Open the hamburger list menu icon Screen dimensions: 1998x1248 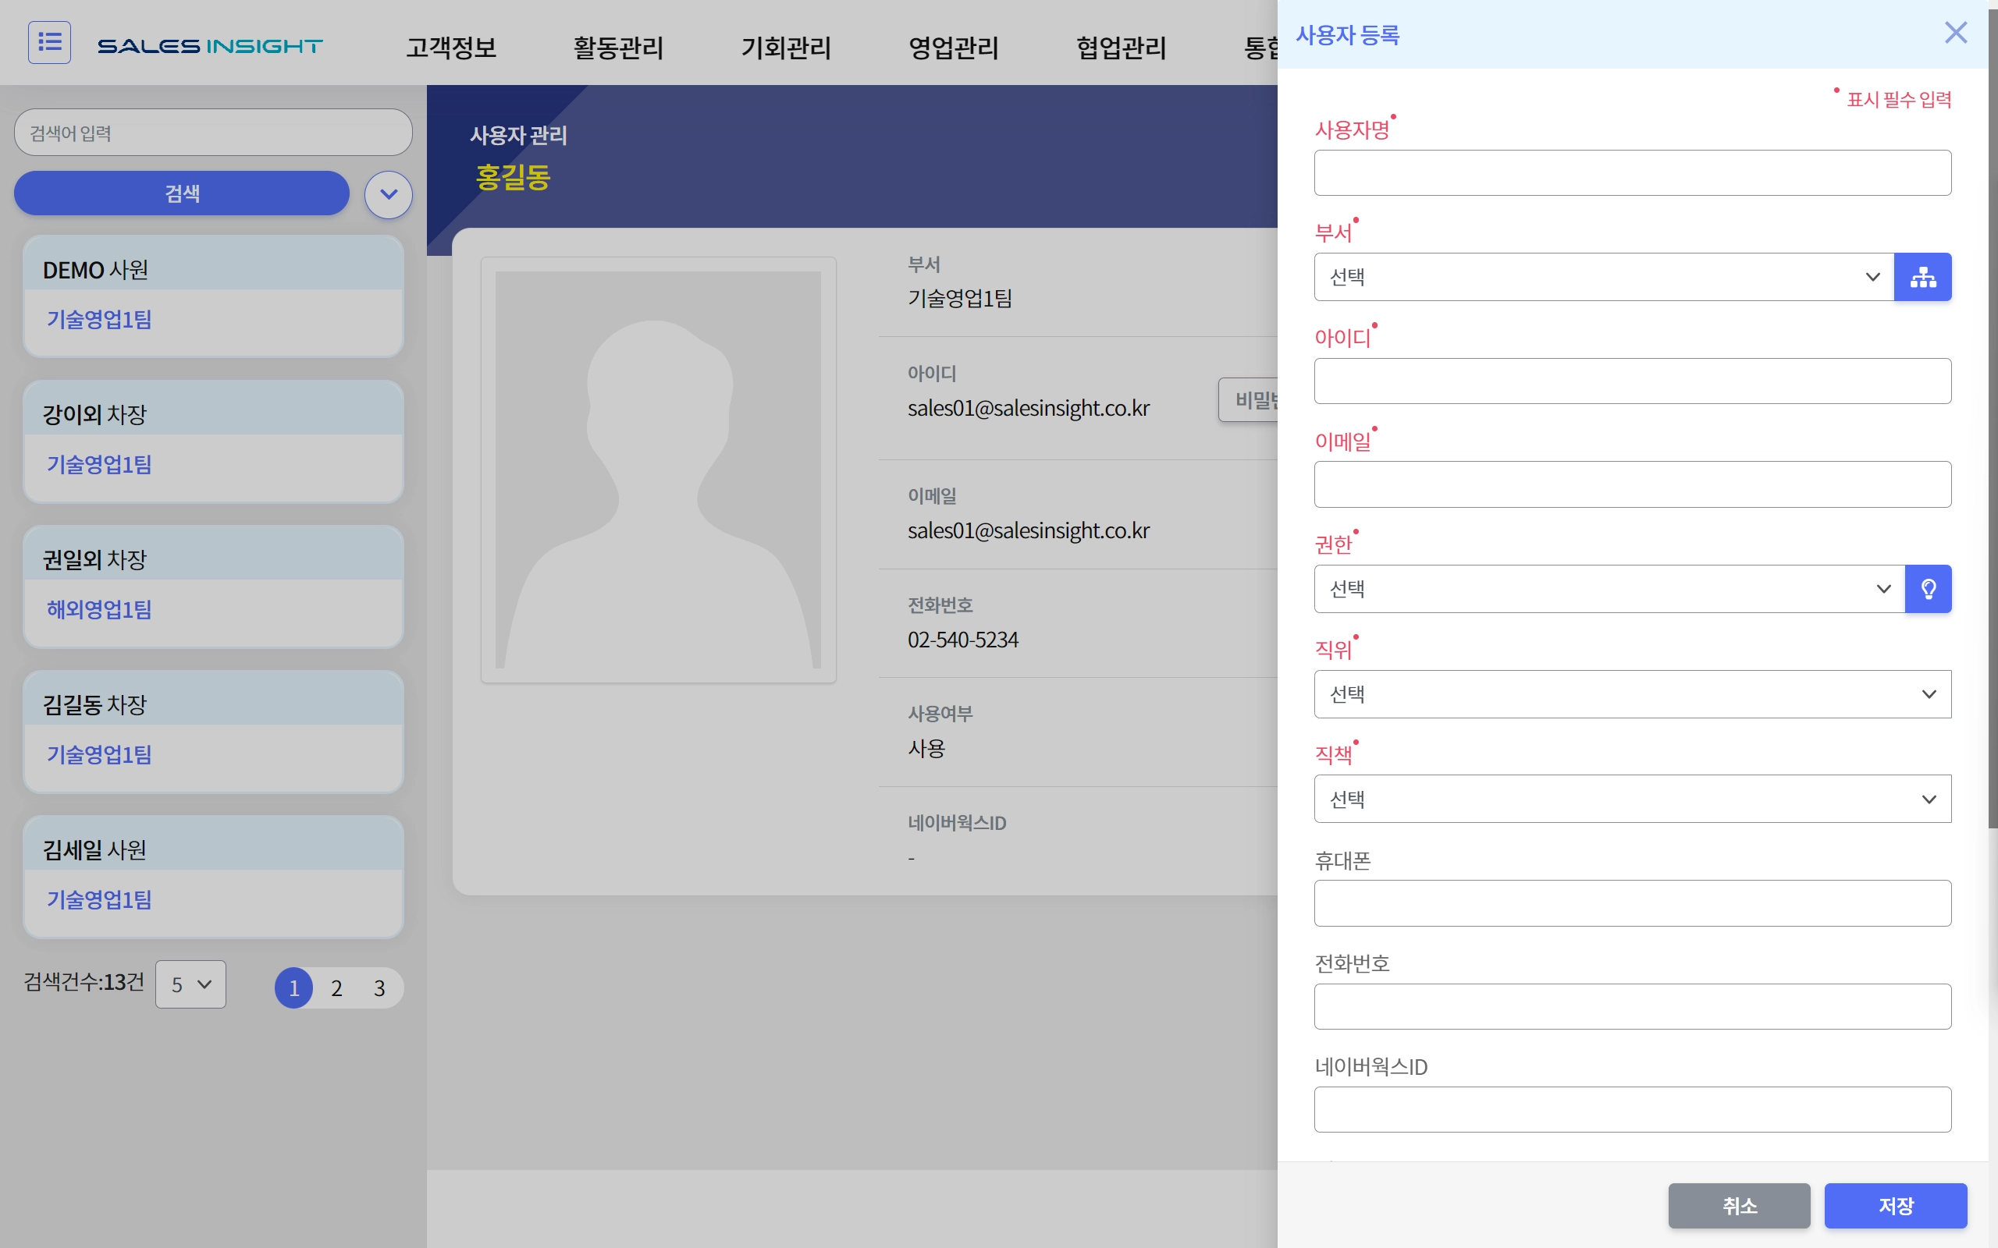tap(49, 42)
